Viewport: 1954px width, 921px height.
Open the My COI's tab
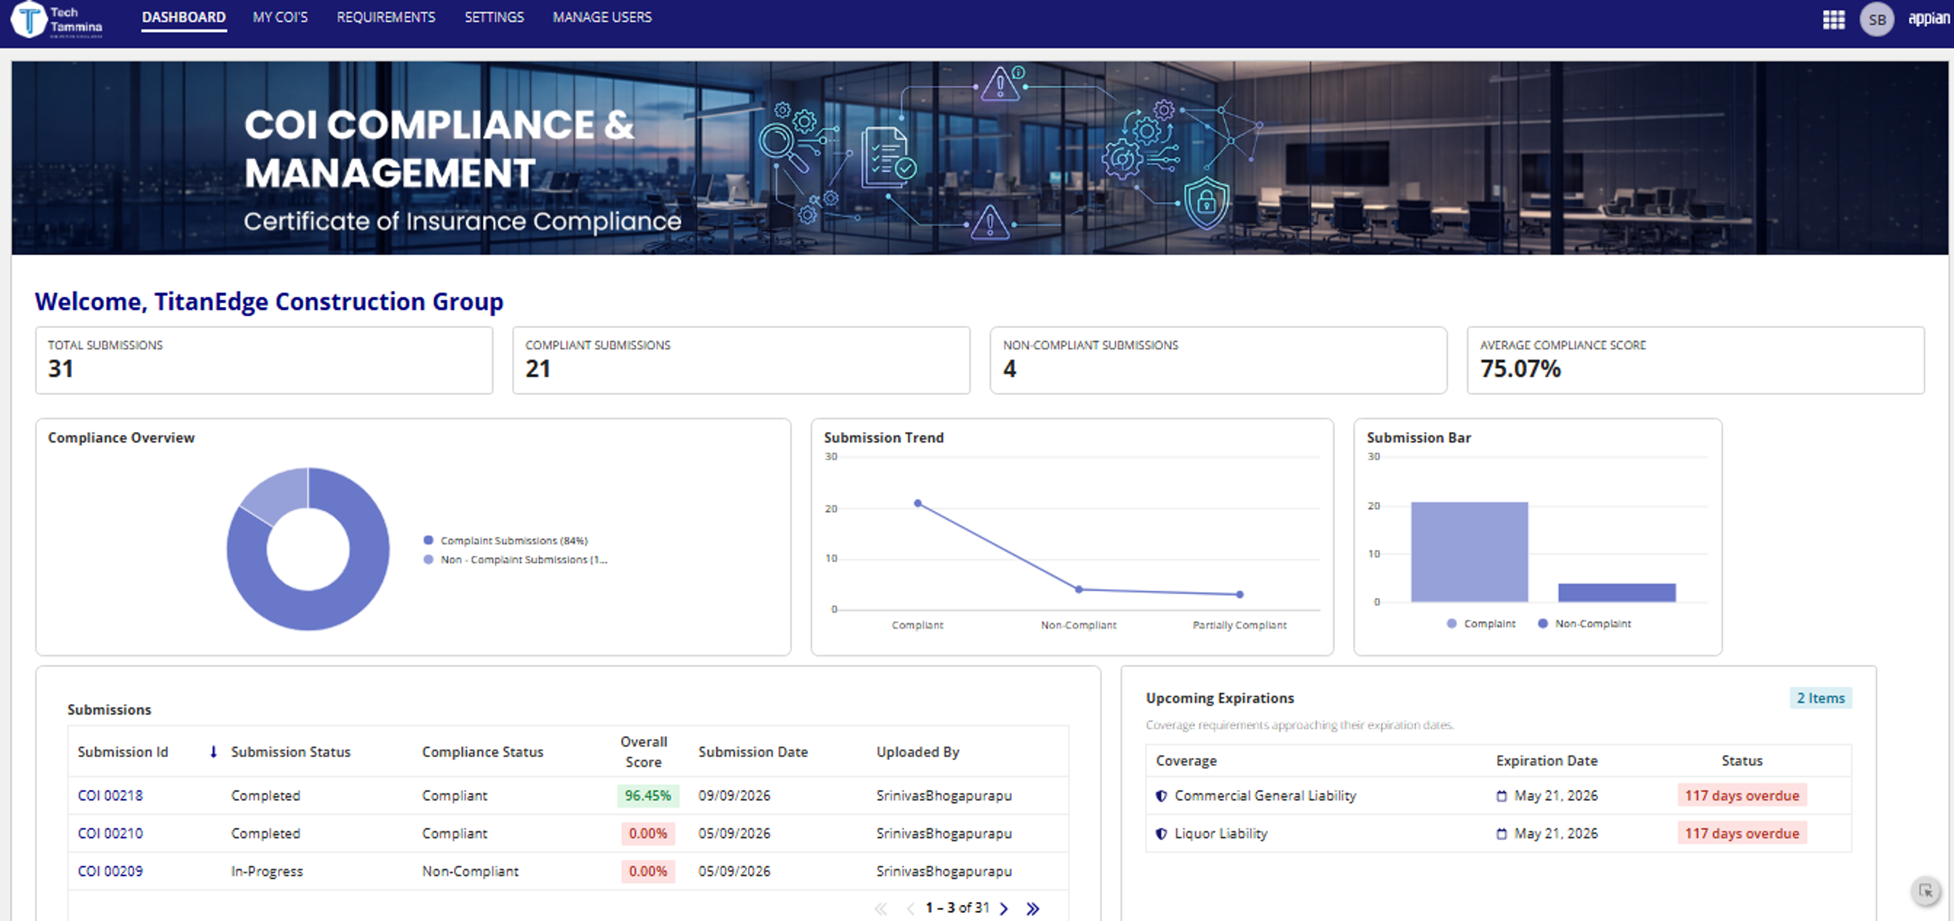point(280,17)
